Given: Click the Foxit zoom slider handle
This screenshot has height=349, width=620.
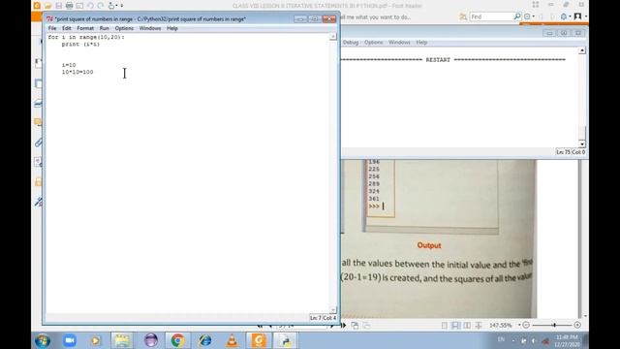Looking at the screenshot, I should 554,326.
